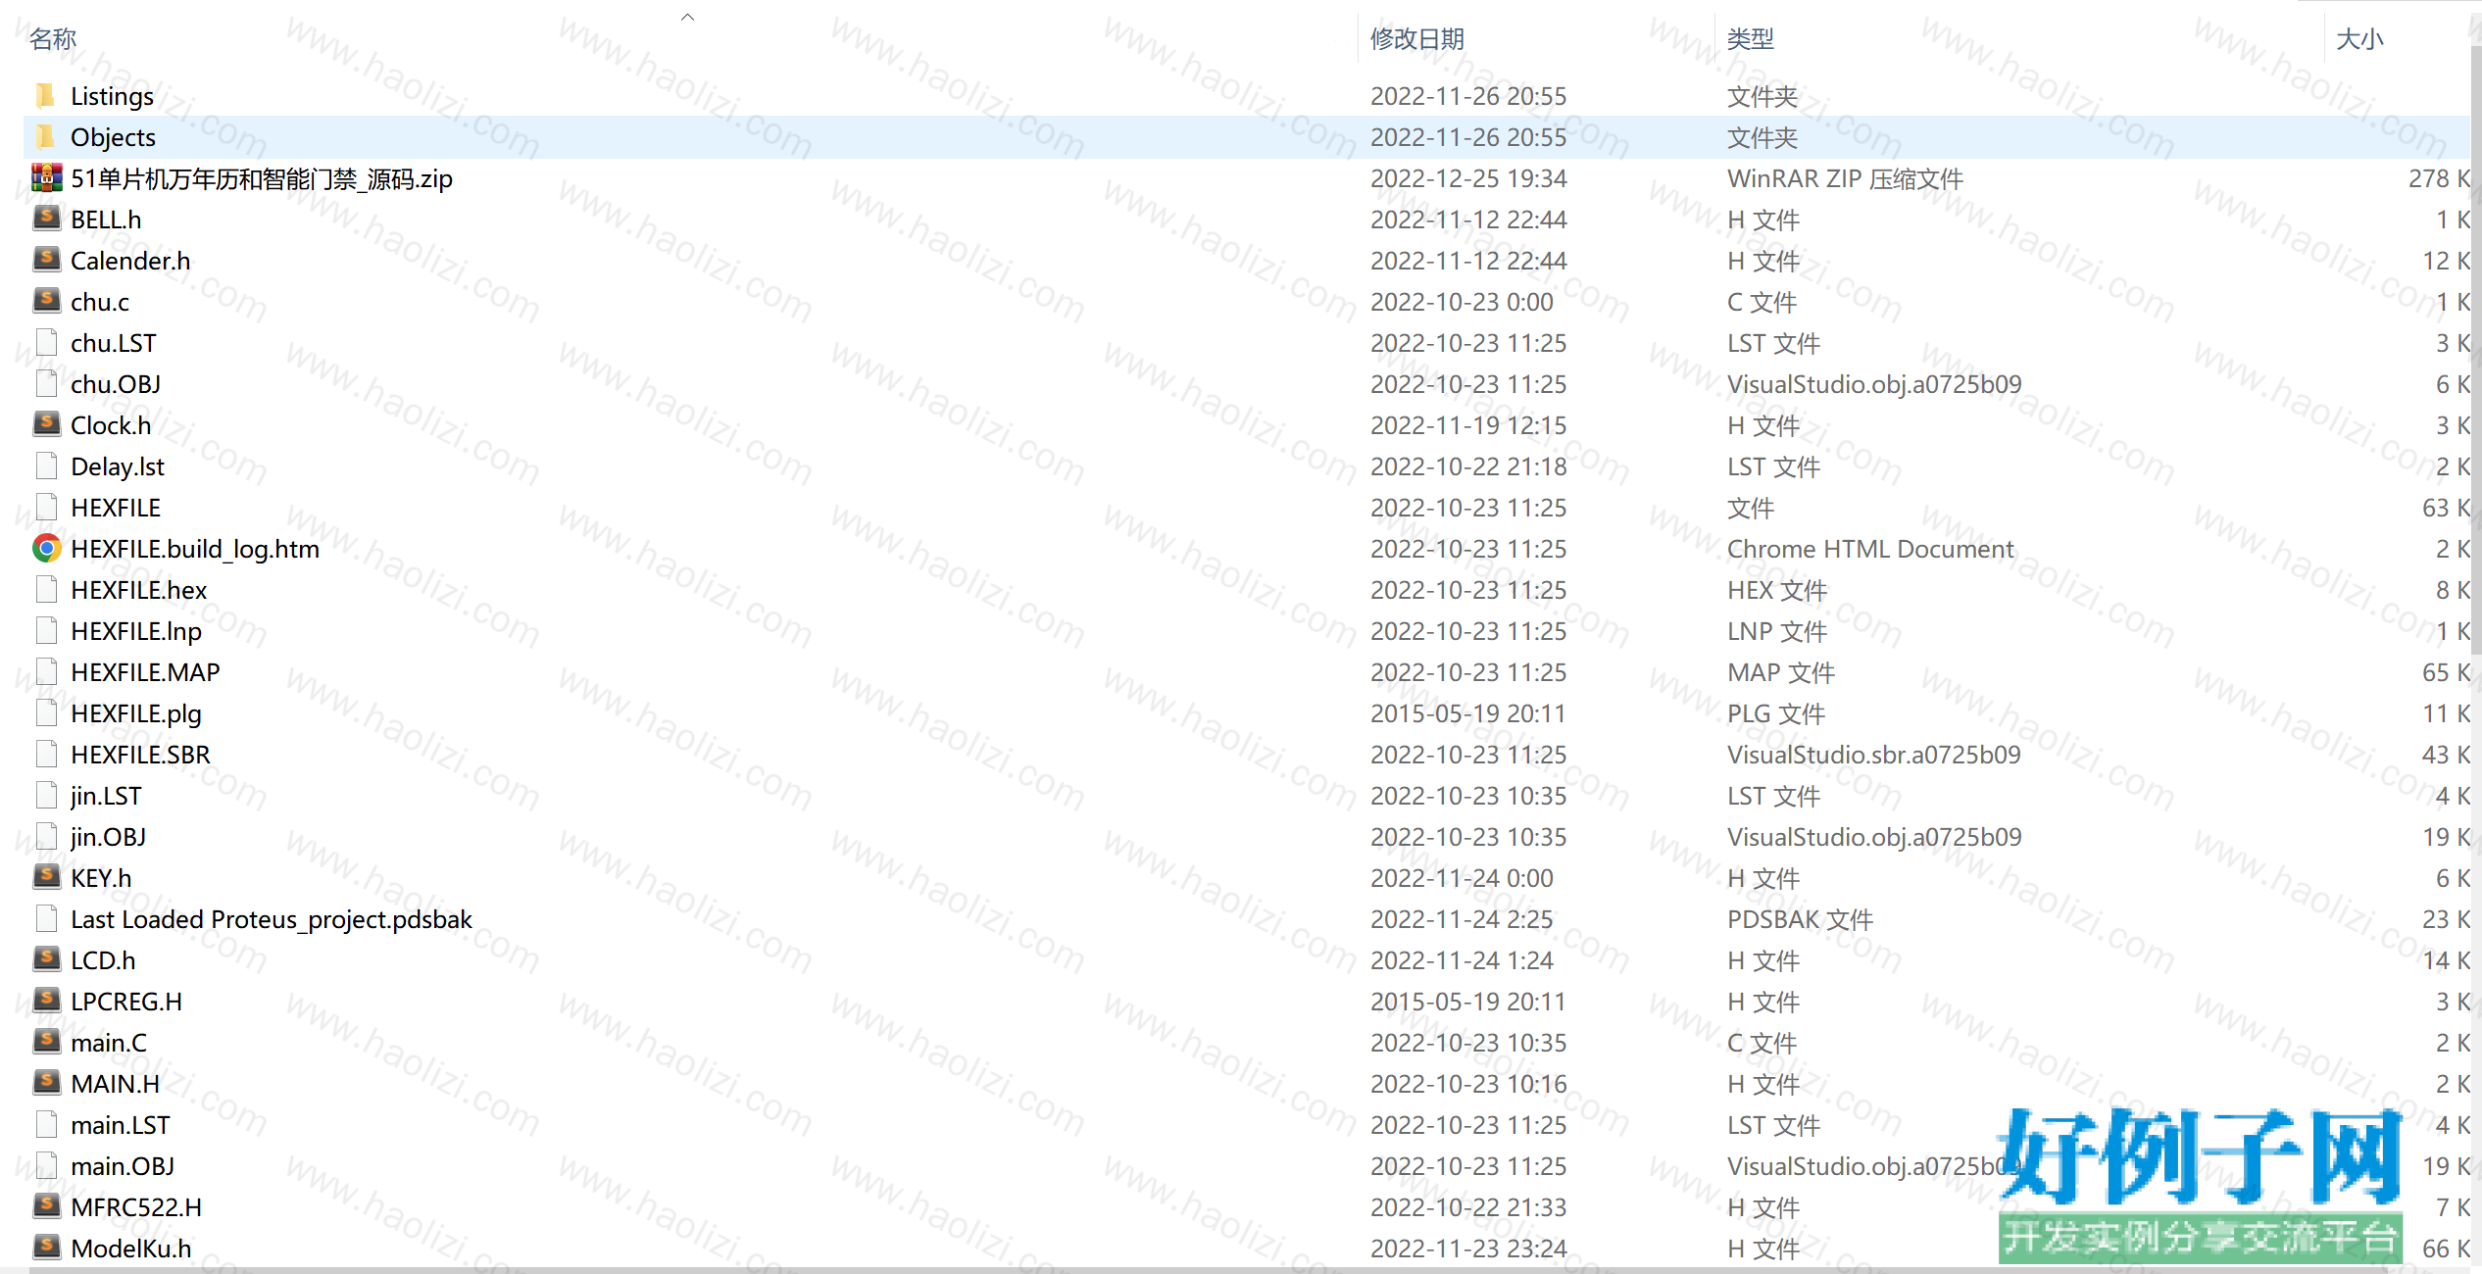Click the main.OBJ file icon
Image resolution: width=2482 pixels, height=1274 pixels.
46,1165
